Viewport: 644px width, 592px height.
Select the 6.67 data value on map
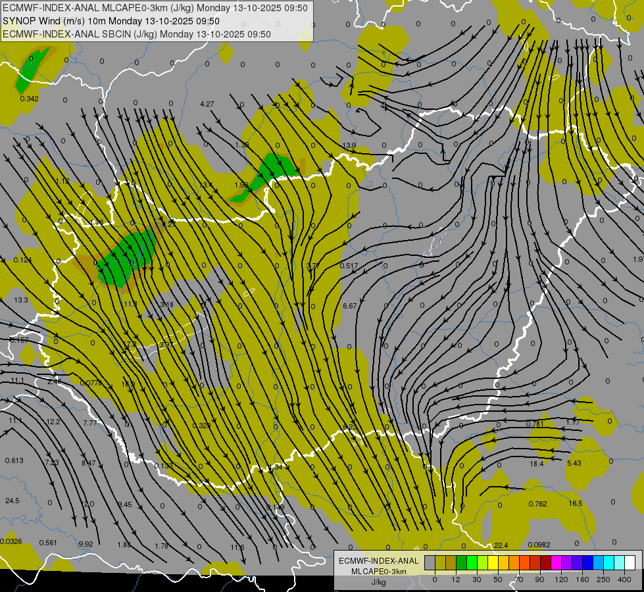click(x=349, y=306)
